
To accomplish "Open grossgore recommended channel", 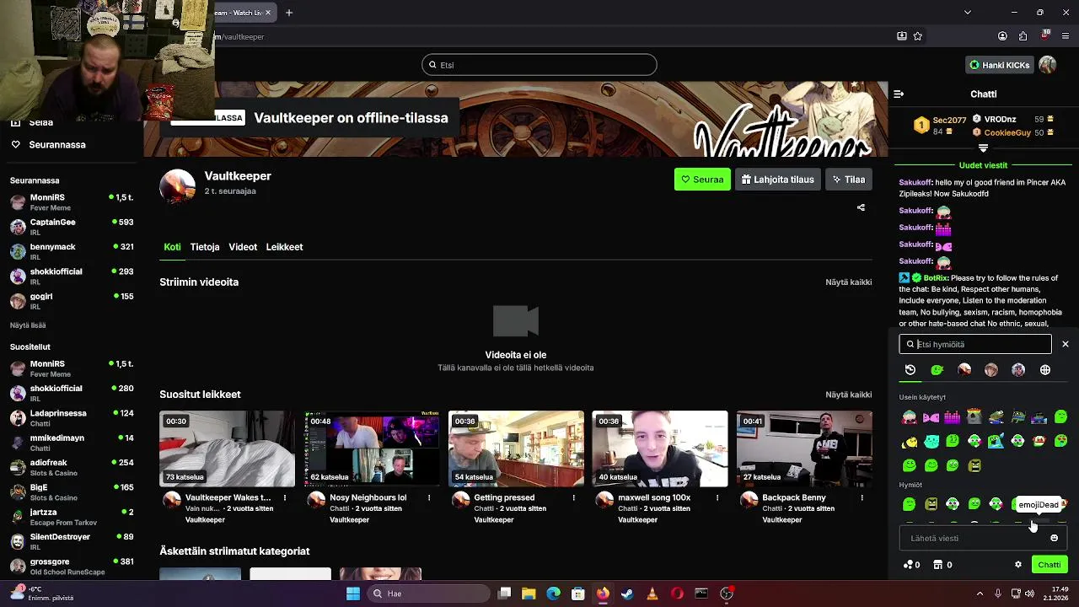I will click(x=72, y=567).
